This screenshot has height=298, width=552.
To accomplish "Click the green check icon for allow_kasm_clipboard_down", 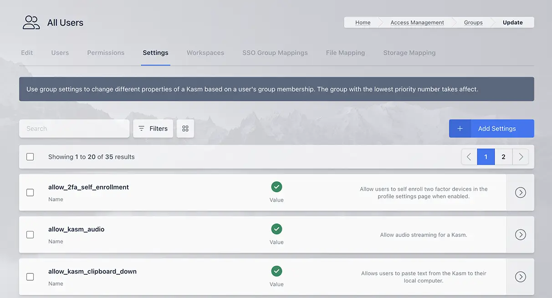I will pyautogui.click(x=276, y=271).
